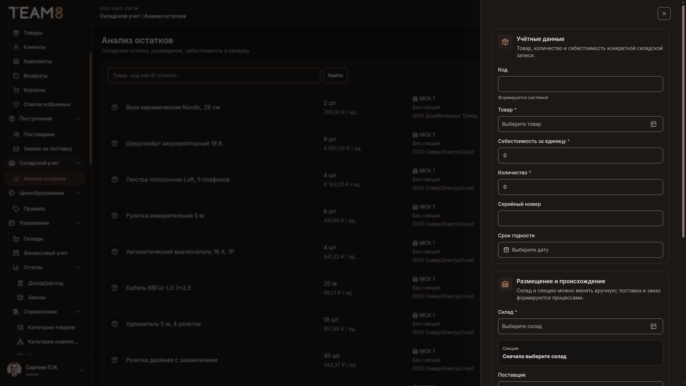This screenshot has width=686, height=386.
Task: Click the picker icon in the Склад field
Action: [x=653, y=326]
